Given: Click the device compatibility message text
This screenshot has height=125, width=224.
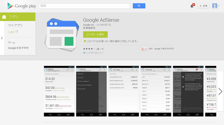Looking at the screenshot, I should click(112, 41).
